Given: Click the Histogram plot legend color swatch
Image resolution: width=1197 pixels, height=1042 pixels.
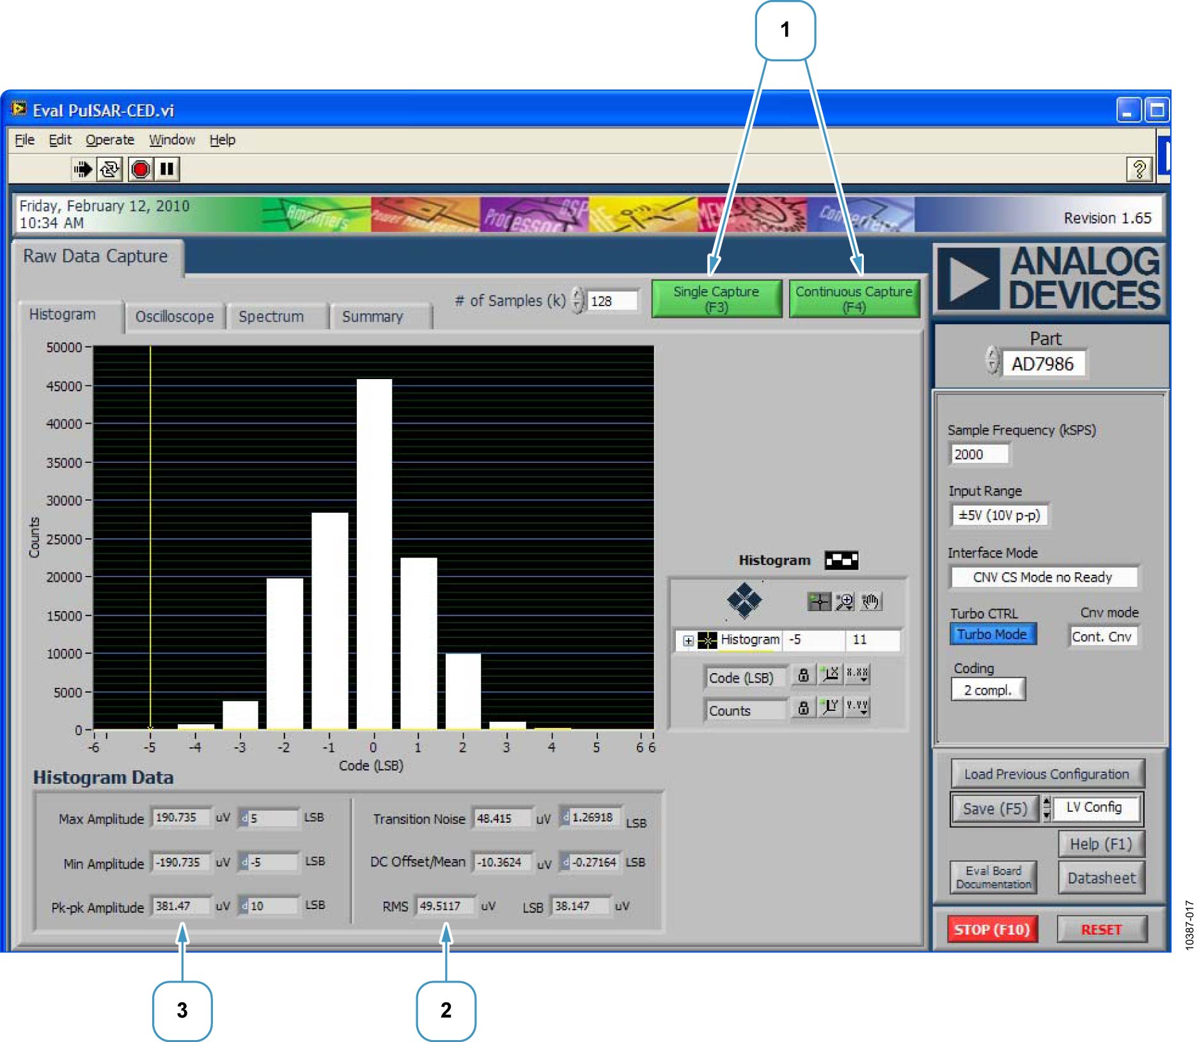Looking at the screenshot, I should click(x=841, y=561).
